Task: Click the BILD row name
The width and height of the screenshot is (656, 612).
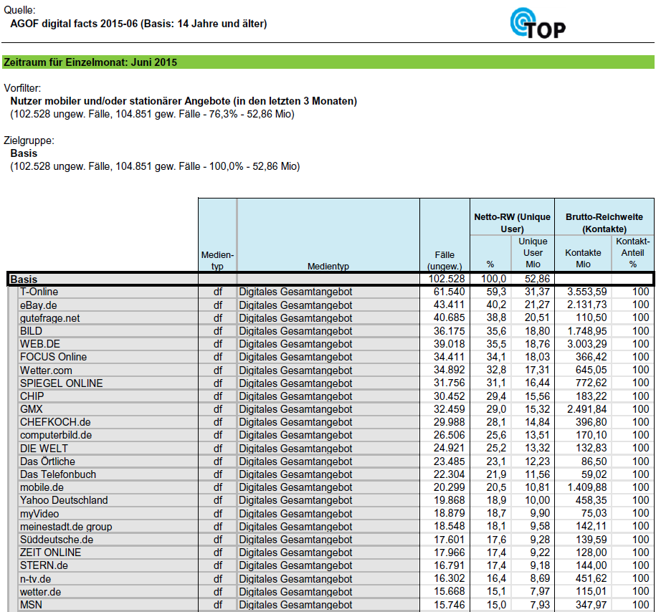Action: pyautogui.click(x=31, y=331)
